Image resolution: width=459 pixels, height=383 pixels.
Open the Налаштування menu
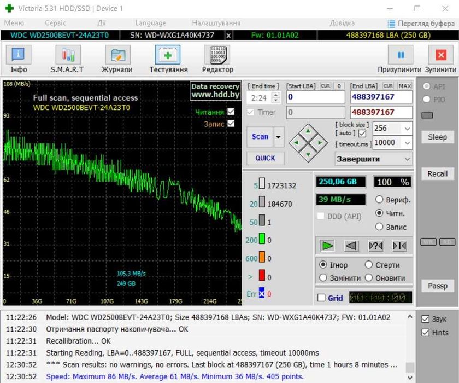216,23
